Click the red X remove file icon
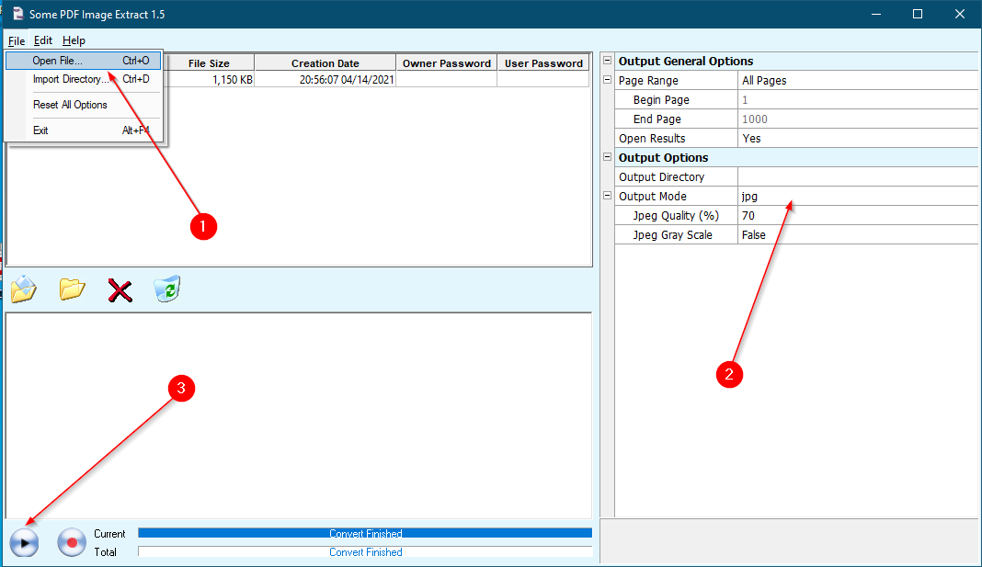982x567 pixels. point(120,290)
